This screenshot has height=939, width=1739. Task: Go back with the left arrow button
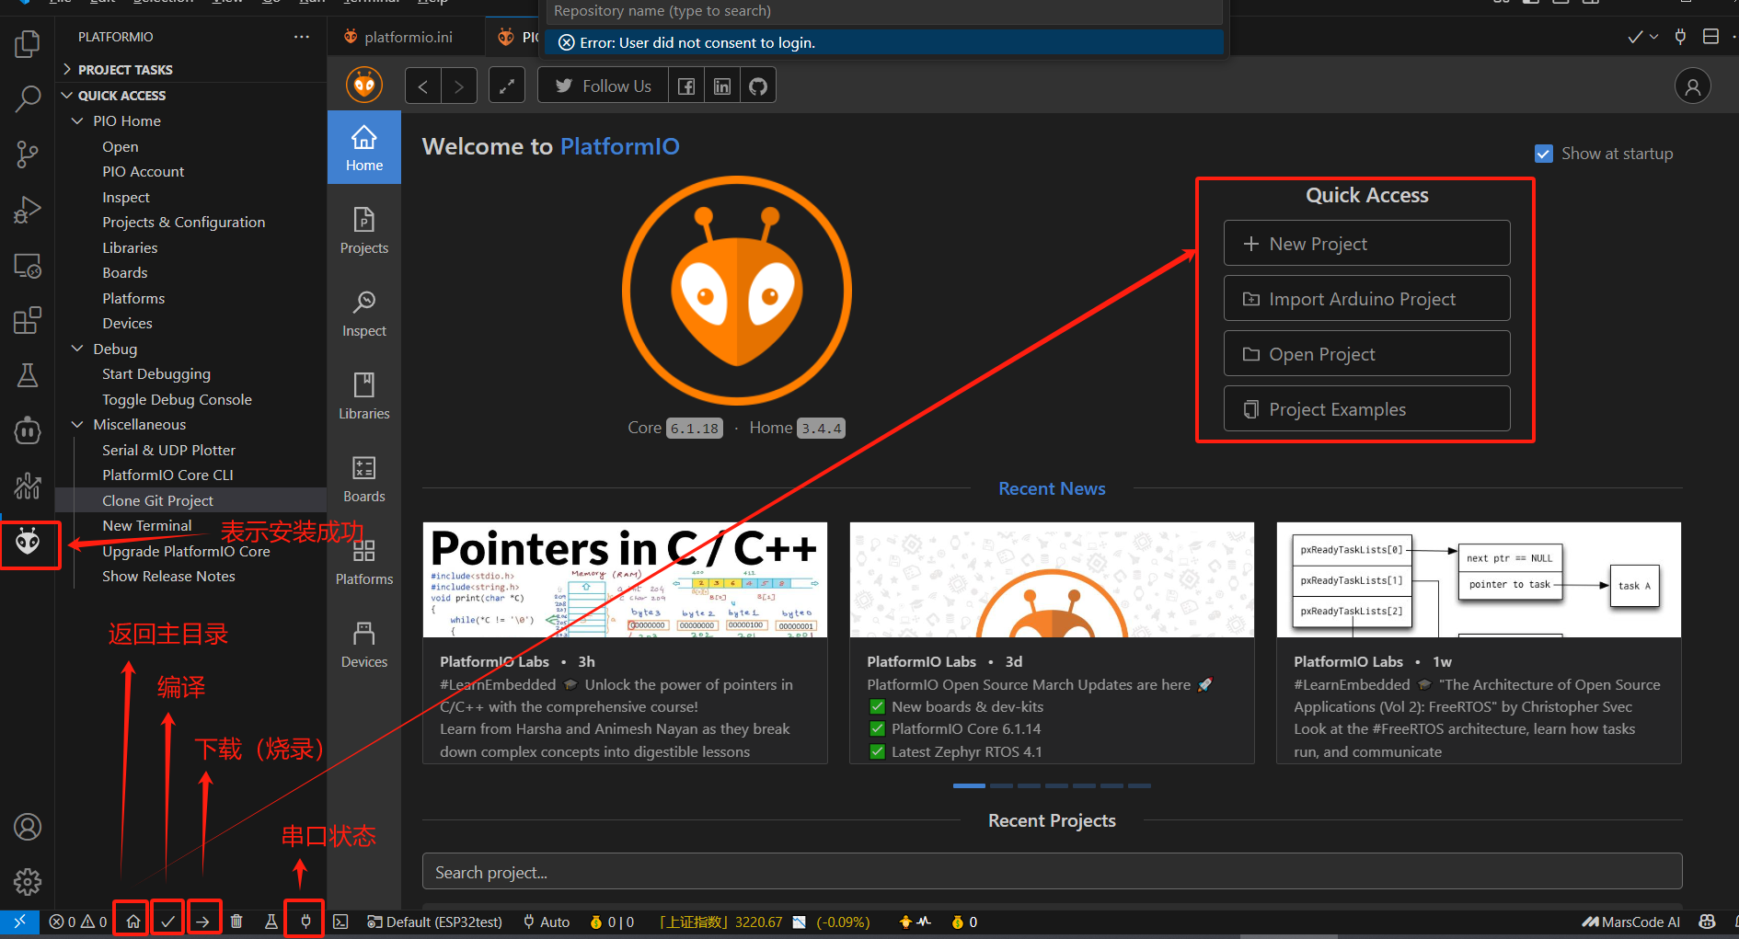(423, 86)
